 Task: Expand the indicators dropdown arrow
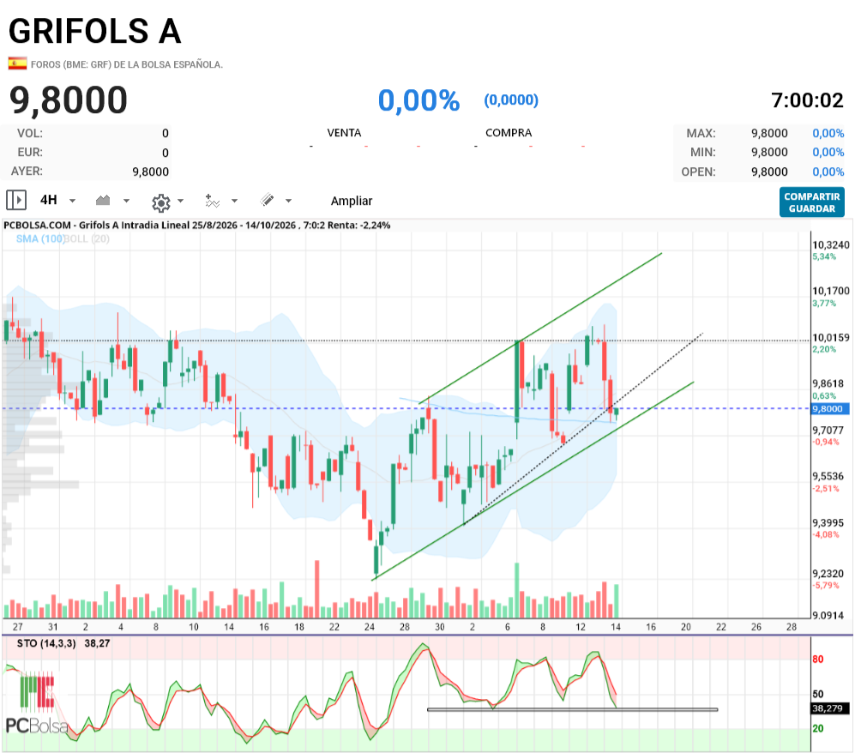click(234, 201)
